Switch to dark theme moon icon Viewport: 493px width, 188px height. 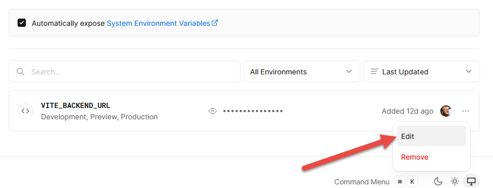pyautogui.click(x=438, y=181)
